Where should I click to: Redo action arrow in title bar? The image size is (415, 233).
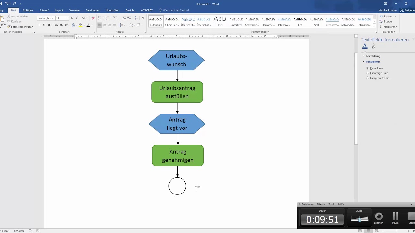(15, 3)
